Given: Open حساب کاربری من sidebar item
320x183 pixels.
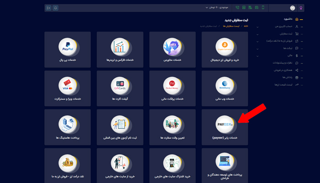Looking at the screenshot, I should (283, 27).
